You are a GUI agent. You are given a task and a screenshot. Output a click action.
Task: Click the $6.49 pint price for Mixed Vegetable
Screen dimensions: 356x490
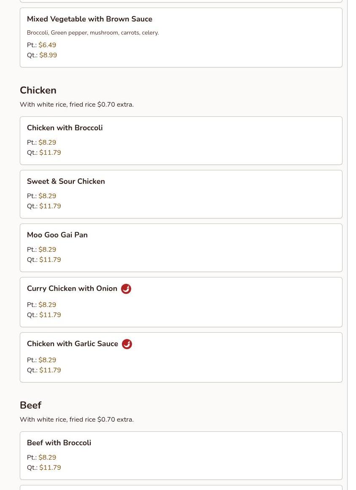47,45
